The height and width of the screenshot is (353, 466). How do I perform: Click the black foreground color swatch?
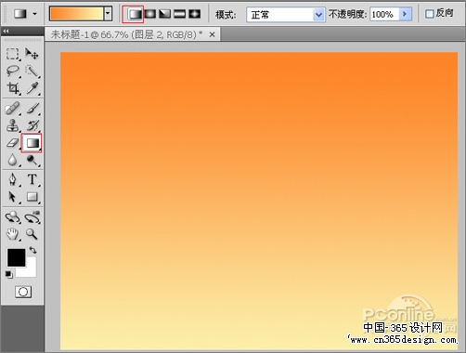pyautogui.click(x=16, y=257)
